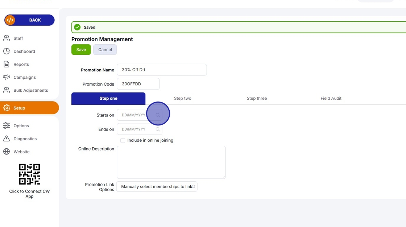Go to the Campaigns section
The image size is (406, 227).
pos(25,77)
